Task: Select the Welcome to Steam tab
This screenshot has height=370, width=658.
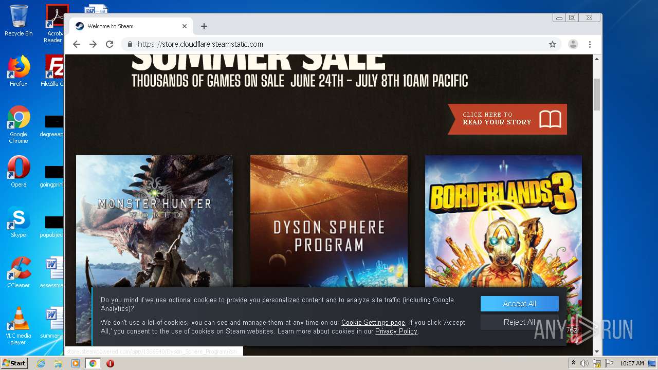Action: click(x=131, y=26)
